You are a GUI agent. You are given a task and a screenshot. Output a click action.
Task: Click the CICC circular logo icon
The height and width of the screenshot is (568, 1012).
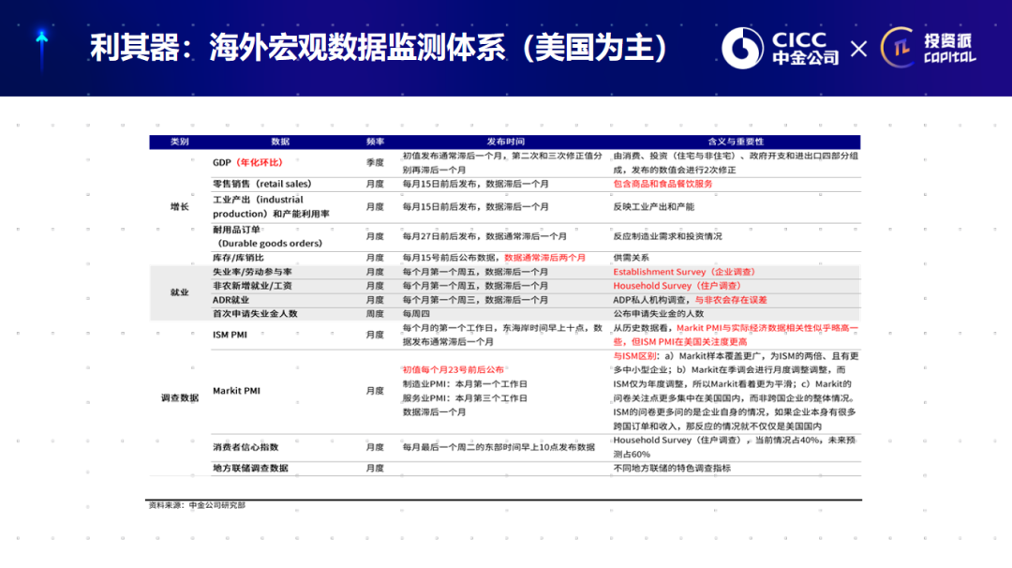point(742,48)
